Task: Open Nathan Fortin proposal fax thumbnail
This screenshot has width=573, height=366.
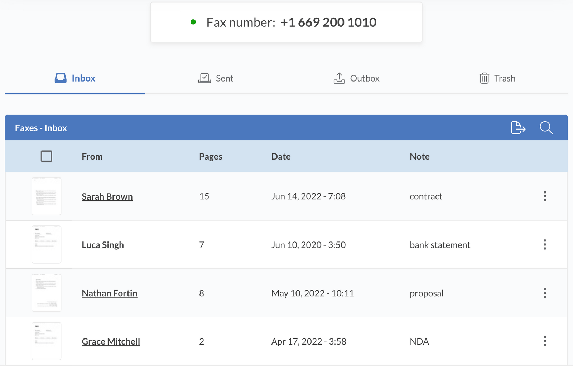Action: pos(47,293)
